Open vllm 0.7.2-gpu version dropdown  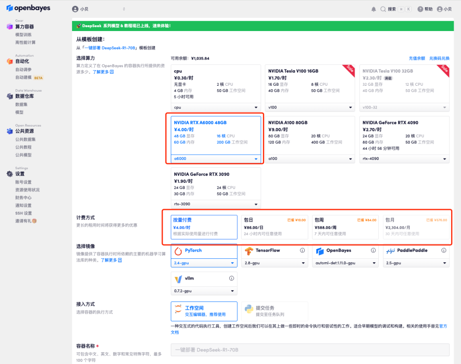[x=204, y=291]
